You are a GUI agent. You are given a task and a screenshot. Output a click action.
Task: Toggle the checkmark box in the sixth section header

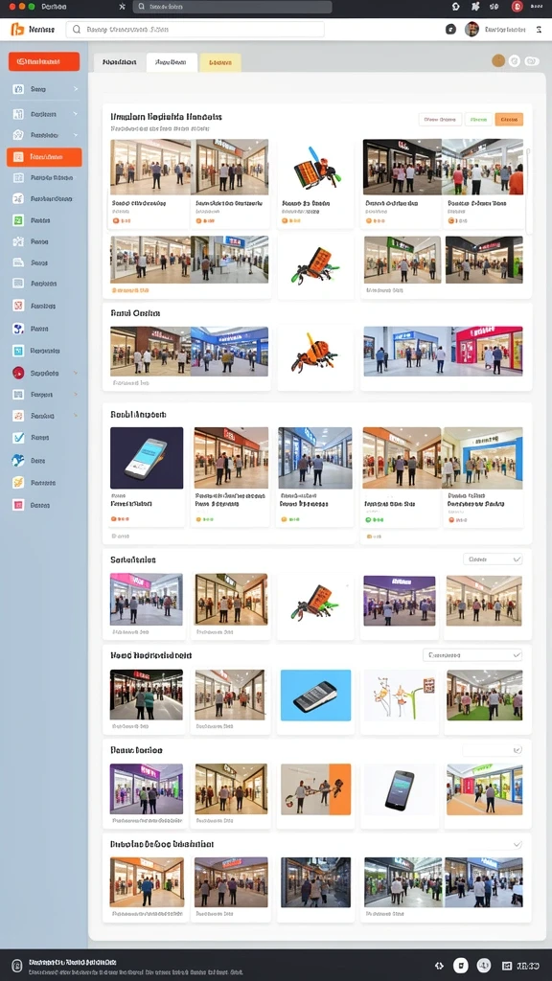tap(517, 749)
